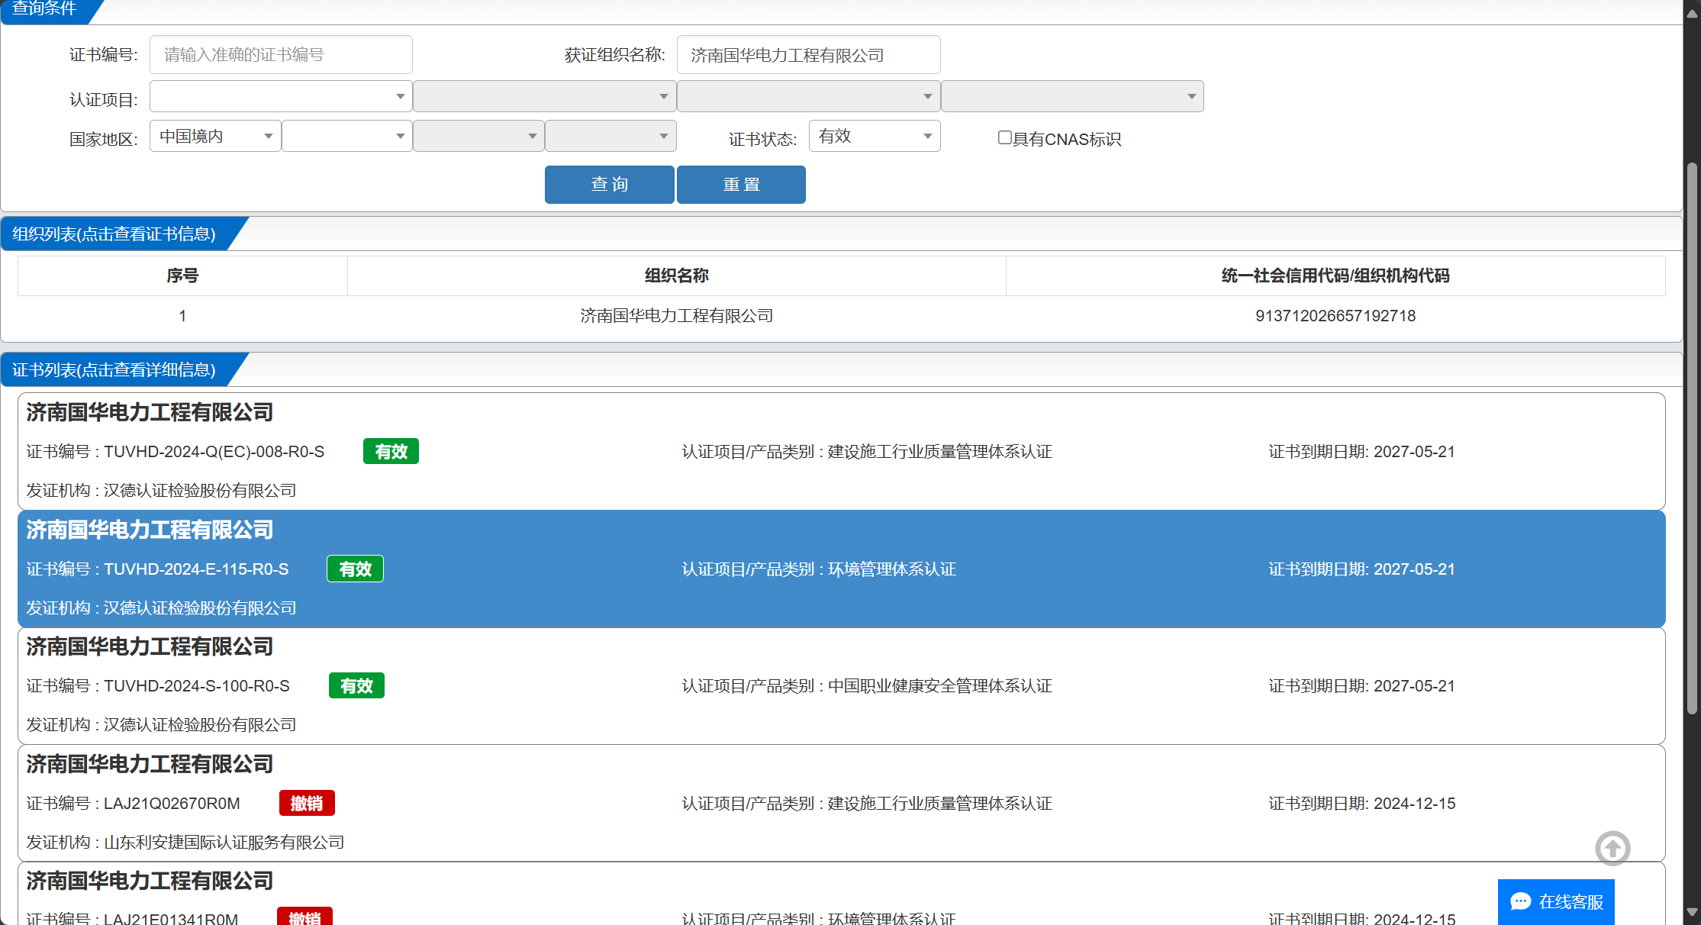Open certificate TUVHD-2024-Q(EC)-008-R0-S details

click(x=841, y=451)
